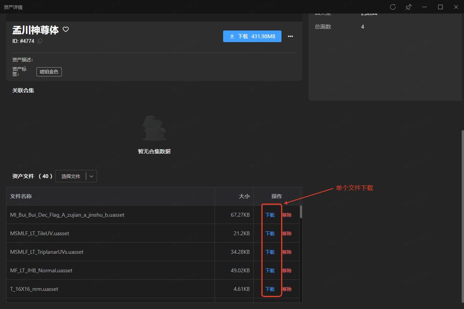
Task: Select the 琥珀金色 asset tag
Action: 49,72
